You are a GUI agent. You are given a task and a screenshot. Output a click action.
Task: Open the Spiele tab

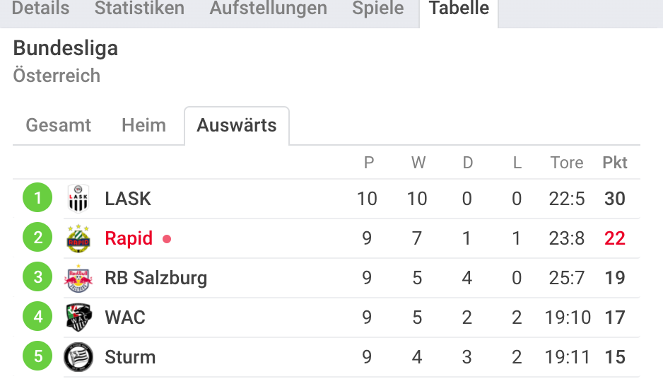tap(378, 8)
